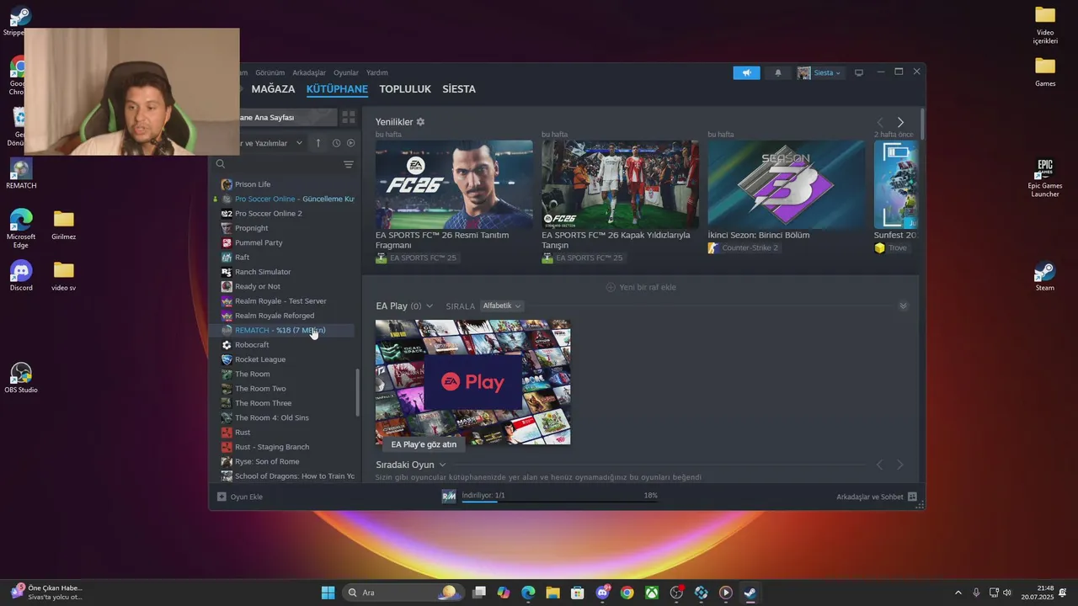Open the SİESTA profile tab
The height and width of the screenshot is (606, 1078).
point(459,89)
